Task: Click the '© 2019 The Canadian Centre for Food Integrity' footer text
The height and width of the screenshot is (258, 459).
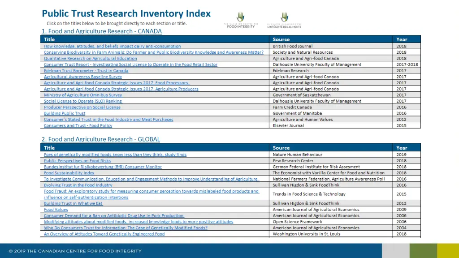Action: point(75,251)
